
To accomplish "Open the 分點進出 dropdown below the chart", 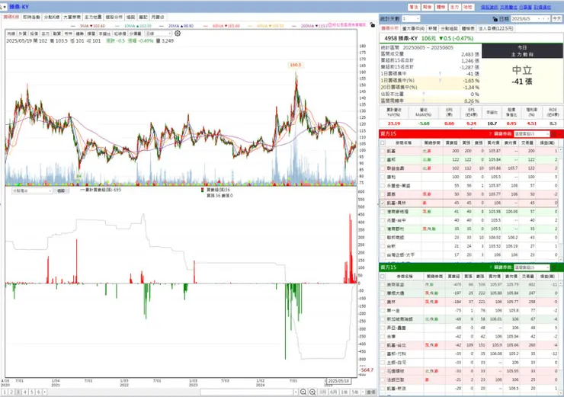I will coord(32,191).
